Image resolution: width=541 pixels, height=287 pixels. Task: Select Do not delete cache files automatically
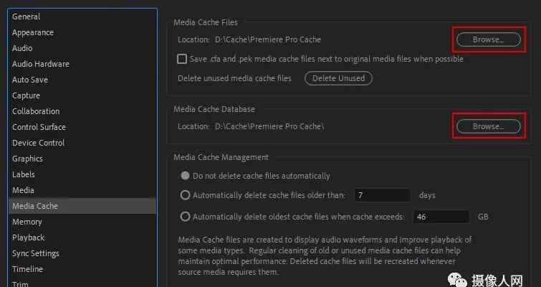(186, 176)
